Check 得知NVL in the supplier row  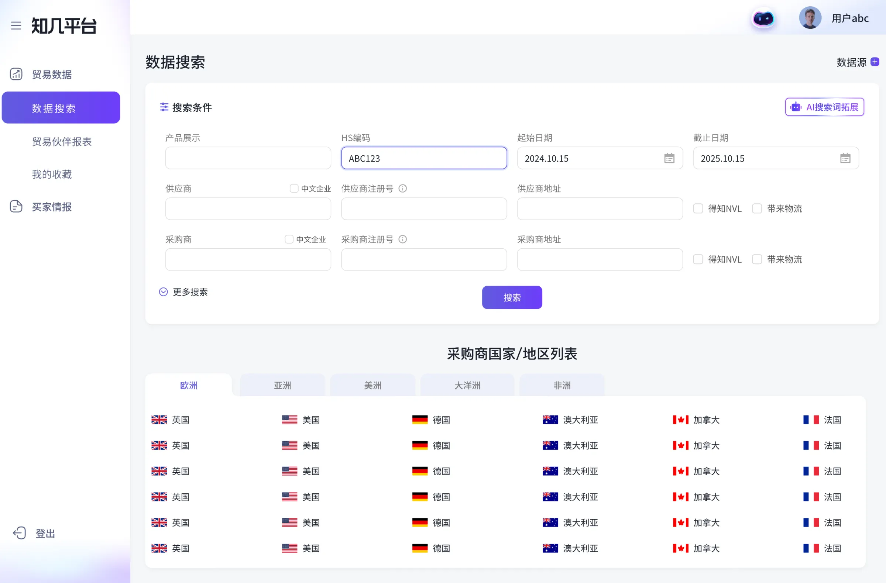point(698,209)
